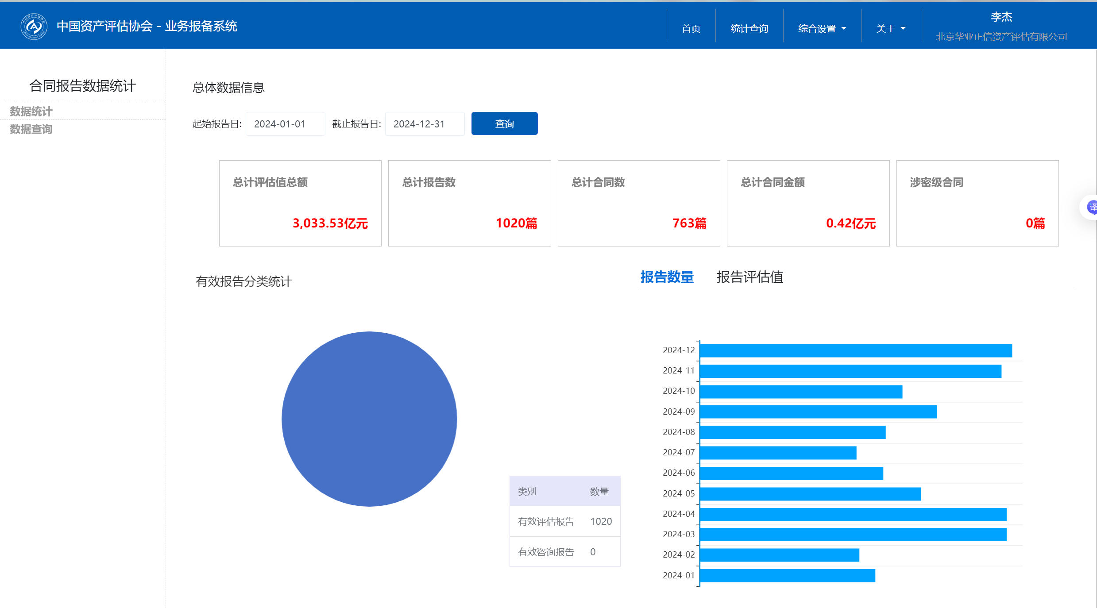Select the 报告数量 tab
This screenshot has width=1097, height=608.
667,277
